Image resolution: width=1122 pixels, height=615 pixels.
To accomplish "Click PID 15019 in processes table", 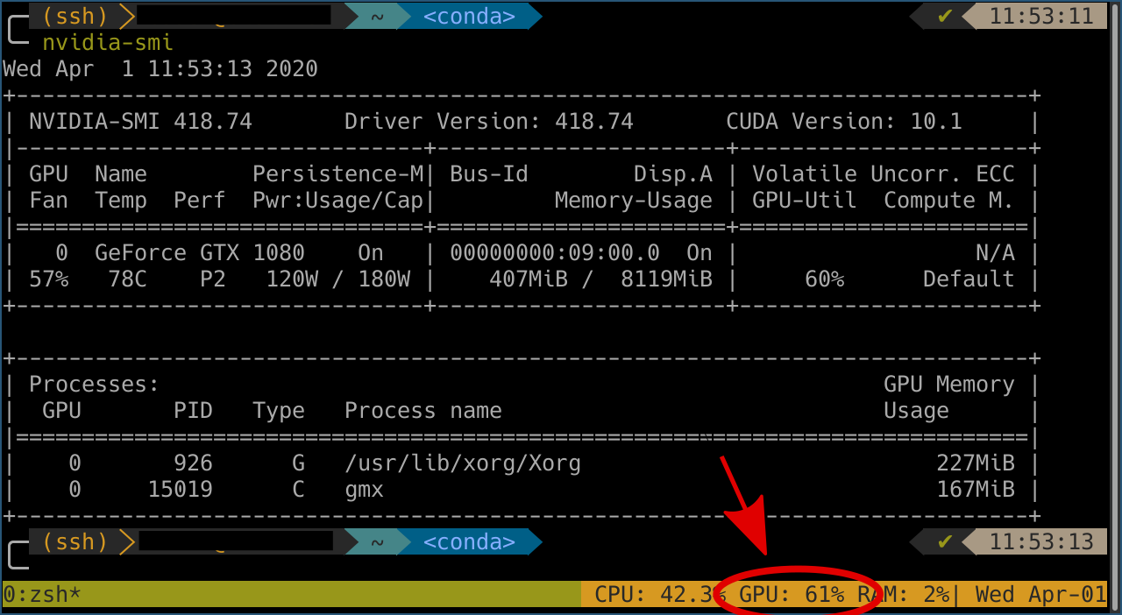I will point(180,490).
